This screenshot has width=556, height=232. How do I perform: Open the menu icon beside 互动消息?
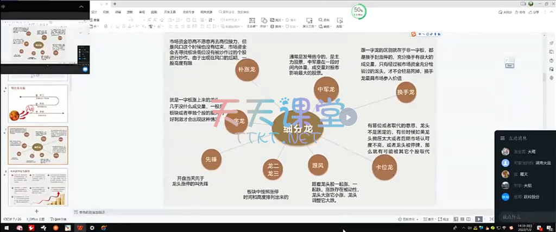tap(503, 138)
